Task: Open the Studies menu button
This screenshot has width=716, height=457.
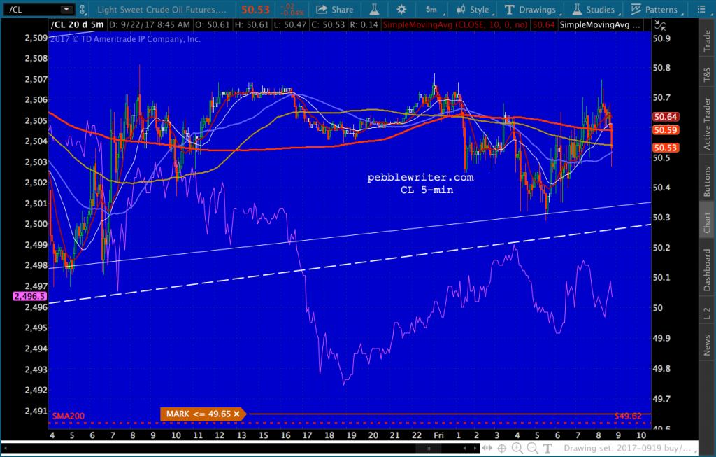Action: pyautogui.click(x=594, y=9)
